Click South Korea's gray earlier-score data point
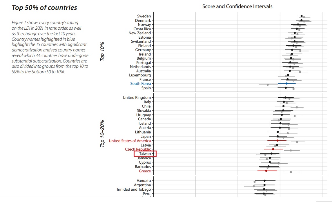Viewport: 332px width, 202px height. (268, 85)
